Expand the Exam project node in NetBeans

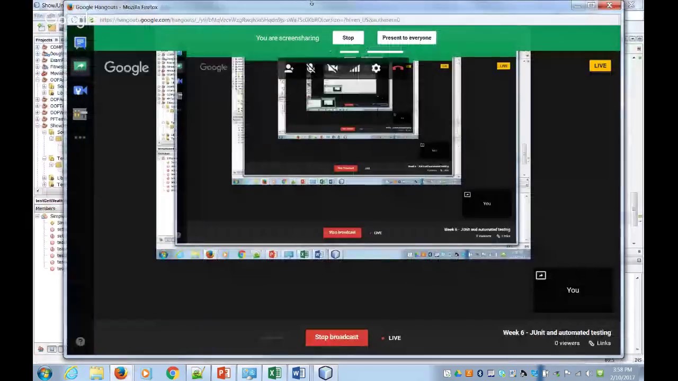[x=38, y=60]
